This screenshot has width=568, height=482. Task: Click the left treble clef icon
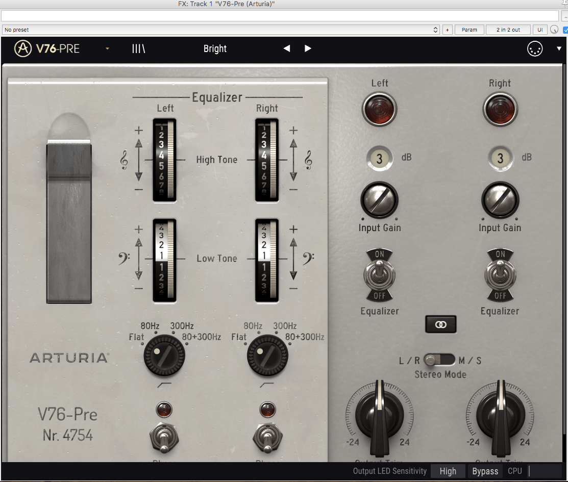point(124,160)
